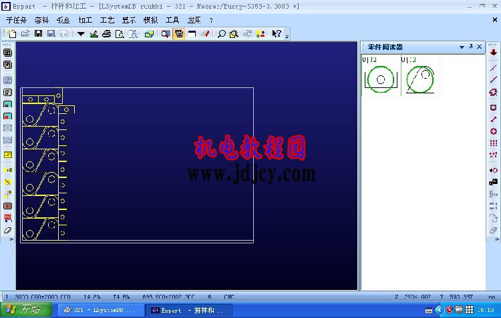Pin the part browser panel

pyautogui.click(x=471, y=47)
